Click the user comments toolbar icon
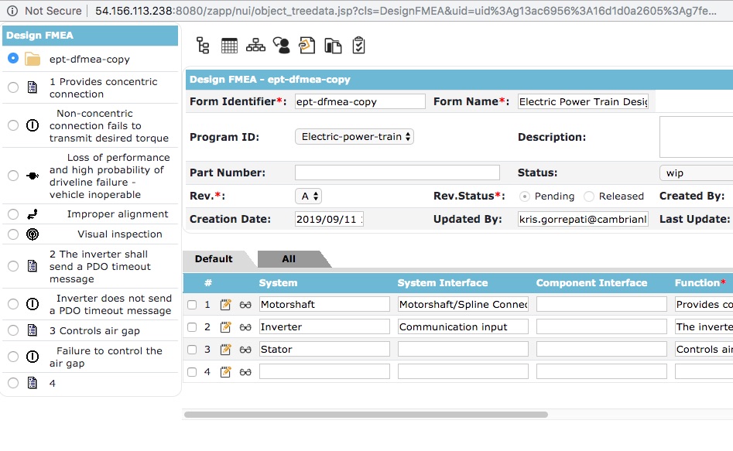Image resolution: width=733 pixels, height=451 pixels. click(282, 46)
